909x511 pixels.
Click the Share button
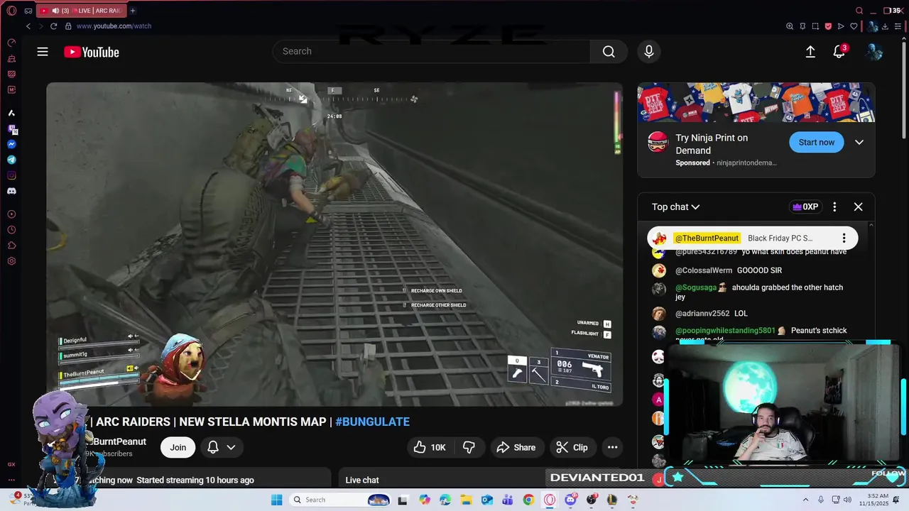(x=516, y=447)
